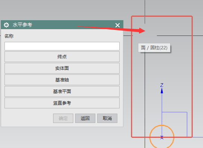Choose the 基准平面 option
The height and width of the screenshot is (148, 203).
pyautogui.click(x=62, y=92)
